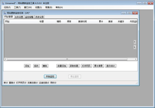Click the 获取标题 button
The height and width of the screenshot is (108, 155).
coord(74,66)
